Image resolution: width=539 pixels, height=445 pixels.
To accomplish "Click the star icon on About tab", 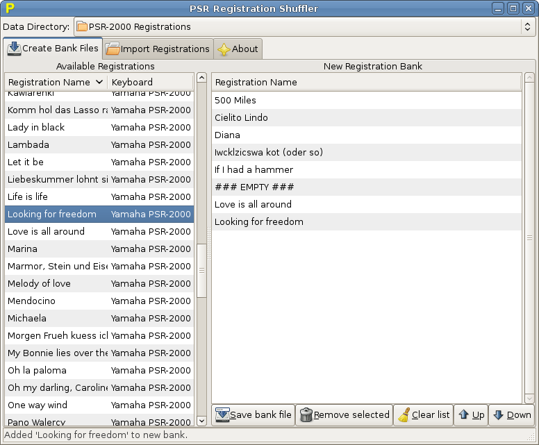I will click(224, 49).
